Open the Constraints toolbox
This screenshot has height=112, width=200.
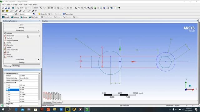click(20, 59)
